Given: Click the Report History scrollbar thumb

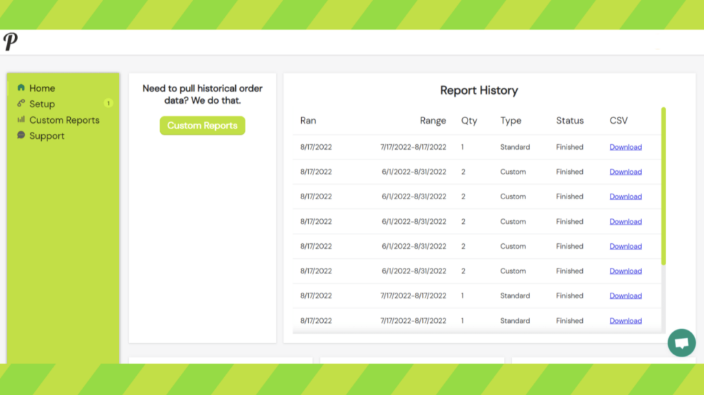Looking at the screenshot, I should pos(663,186).
